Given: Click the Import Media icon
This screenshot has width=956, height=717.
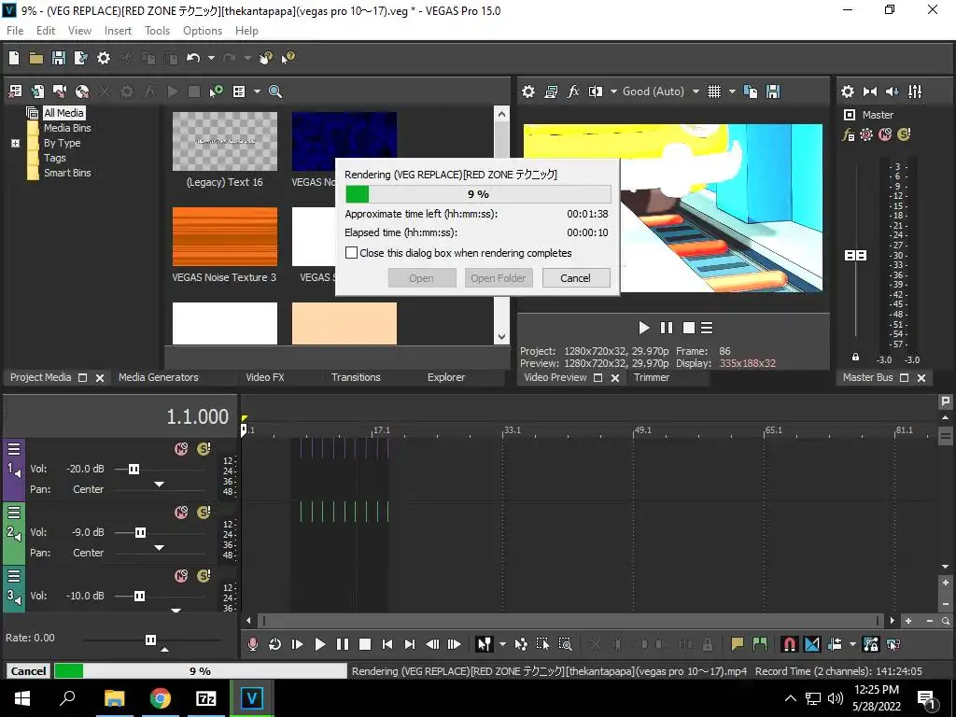Looking at the screenshot, I should (x=37, y=91).
